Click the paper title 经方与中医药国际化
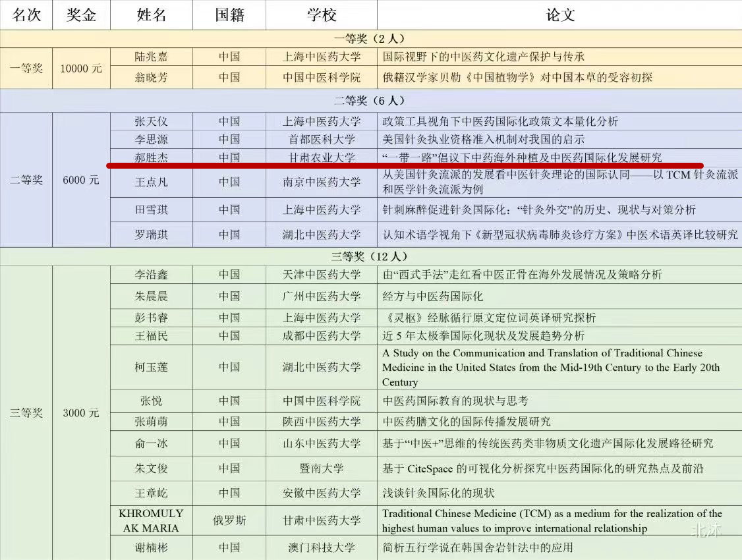The height and width of the screenshot is (560, 742). [433, 296]
